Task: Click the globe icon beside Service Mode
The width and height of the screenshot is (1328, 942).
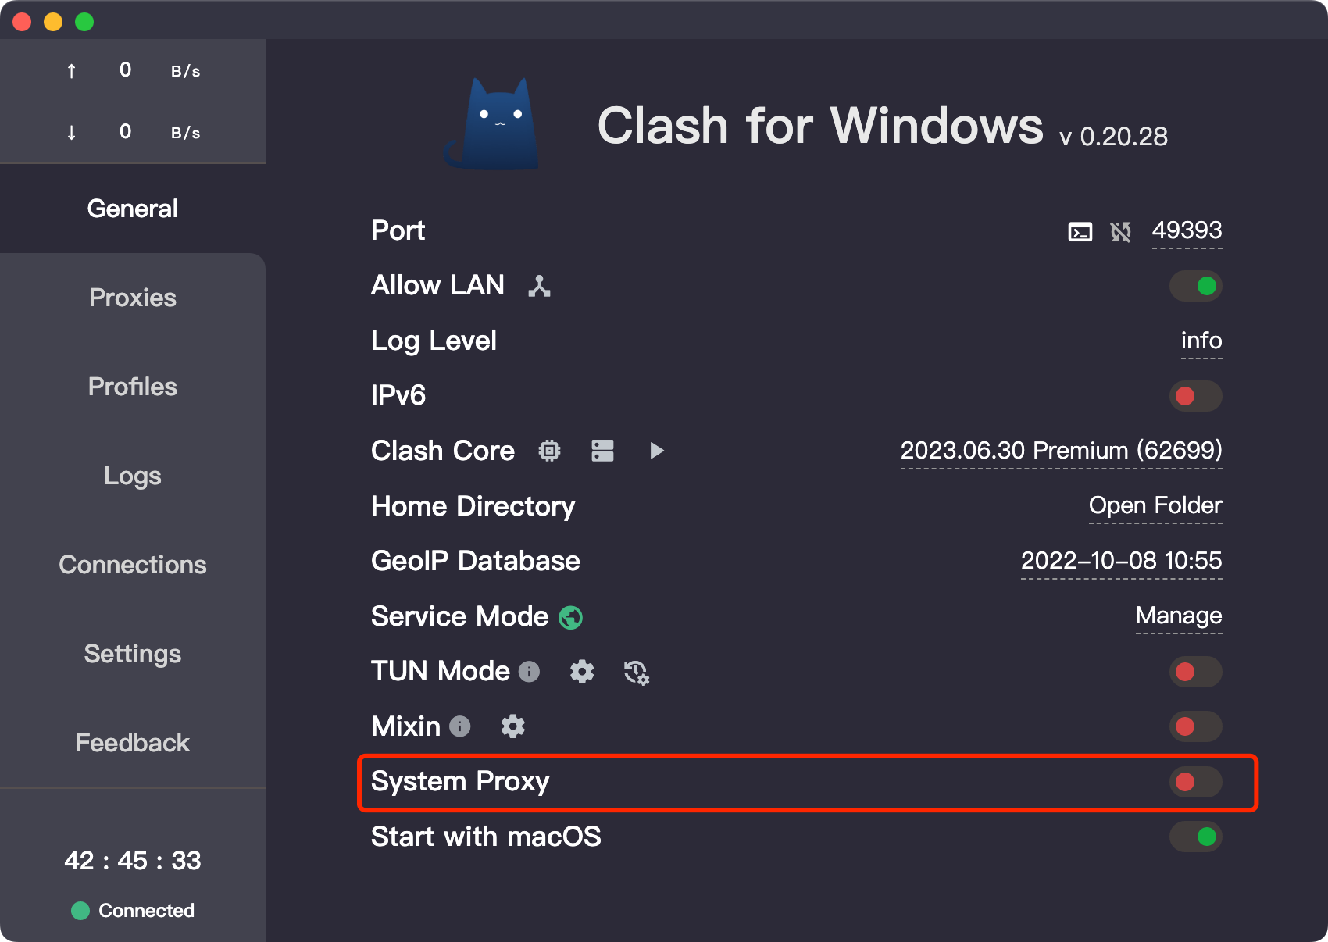Action: tap(571, 617)
